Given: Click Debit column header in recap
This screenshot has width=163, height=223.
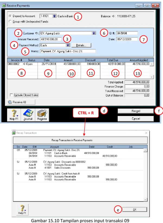Looking at the screenshot, I should pos(92,147).
